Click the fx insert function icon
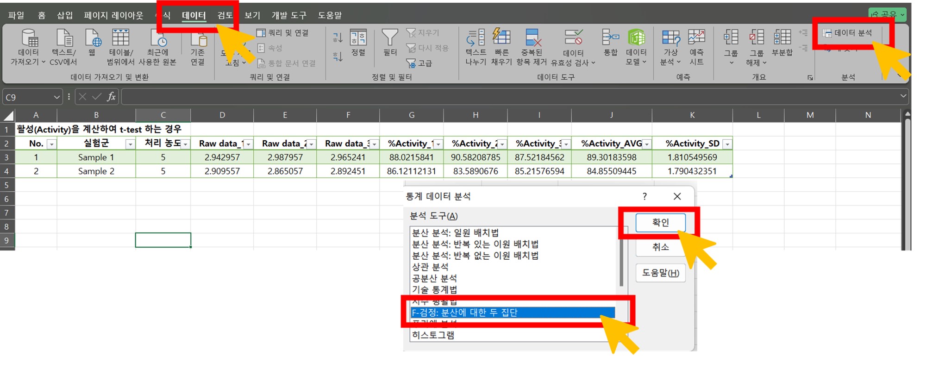This screenshot has height=369, width=926. coord(111,97)
